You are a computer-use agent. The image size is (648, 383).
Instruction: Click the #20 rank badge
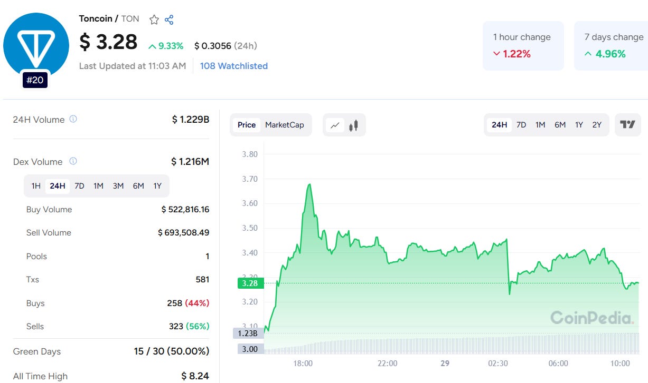35,81
